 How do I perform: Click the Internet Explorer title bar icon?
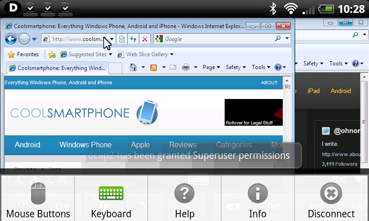click(x=9, y=26)
